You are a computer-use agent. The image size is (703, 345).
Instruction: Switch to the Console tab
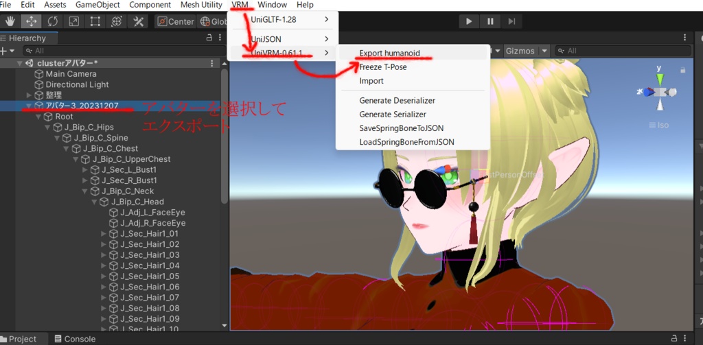point(75,340)
